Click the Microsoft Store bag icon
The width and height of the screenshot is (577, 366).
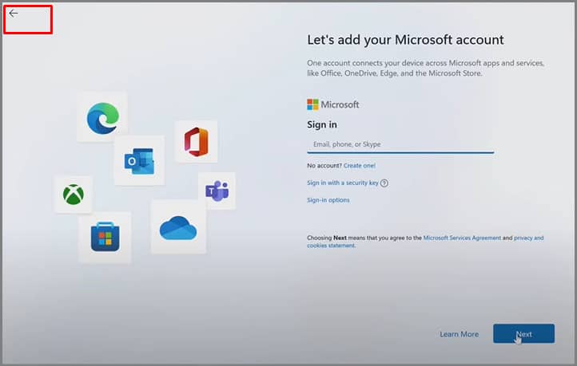[x=105, y=237]
